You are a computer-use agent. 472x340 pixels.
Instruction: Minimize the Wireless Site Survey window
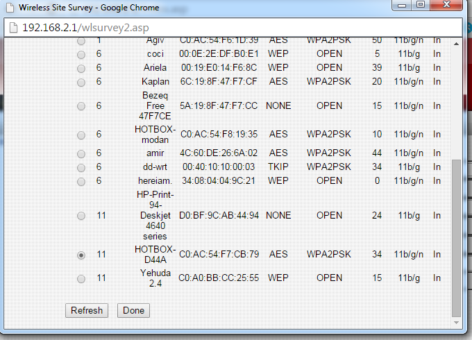(401, 6)
